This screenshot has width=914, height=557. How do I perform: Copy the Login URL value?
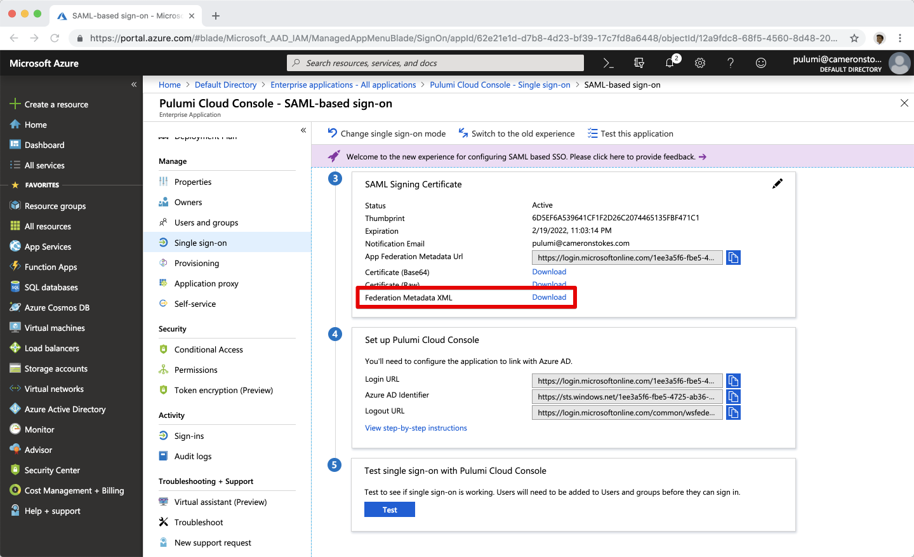pos(733,381)
